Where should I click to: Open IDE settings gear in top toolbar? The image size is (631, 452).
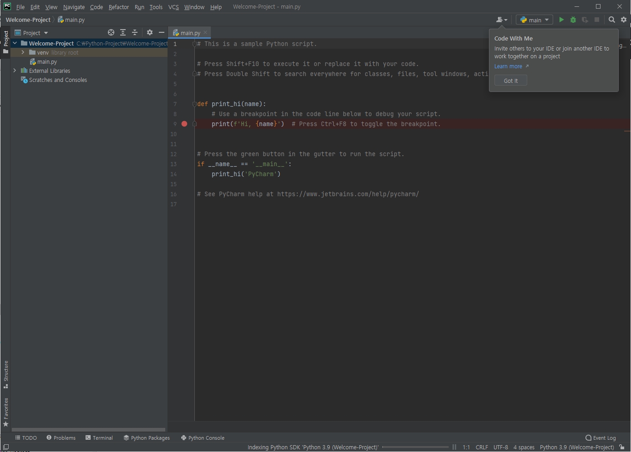coord(624,20)
